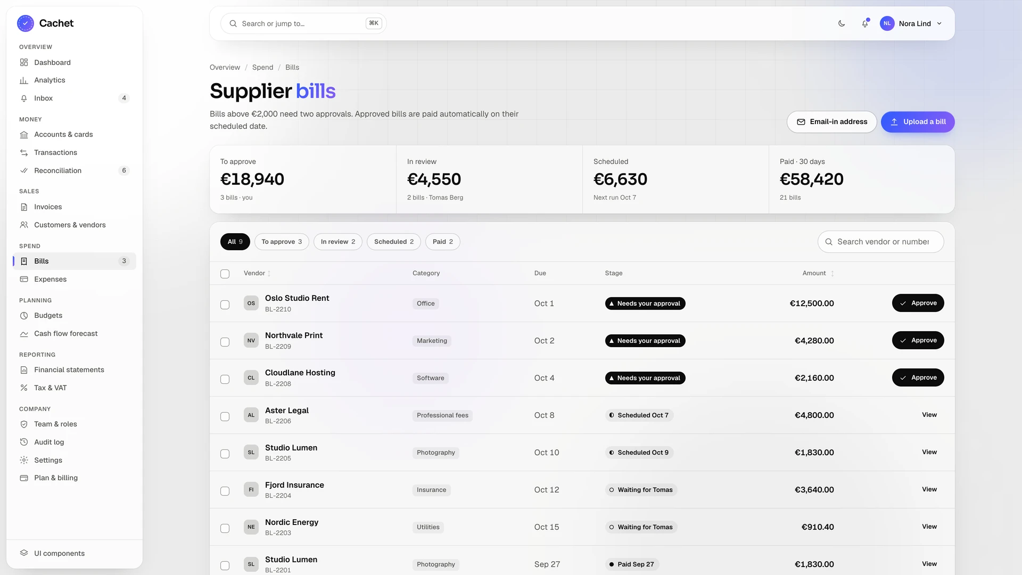Image resolution: width=1022 pixels, height=575 pixels.
Task: Open the Audit log
Action: click(75, 442)
